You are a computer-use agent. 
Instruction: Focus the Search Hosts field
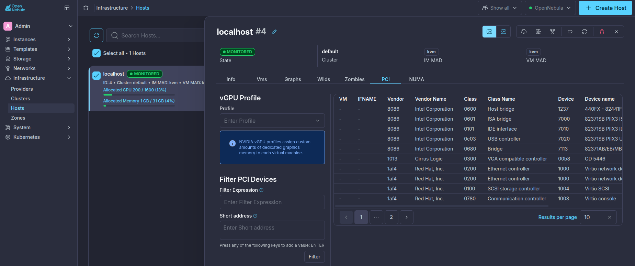(155, 35)
